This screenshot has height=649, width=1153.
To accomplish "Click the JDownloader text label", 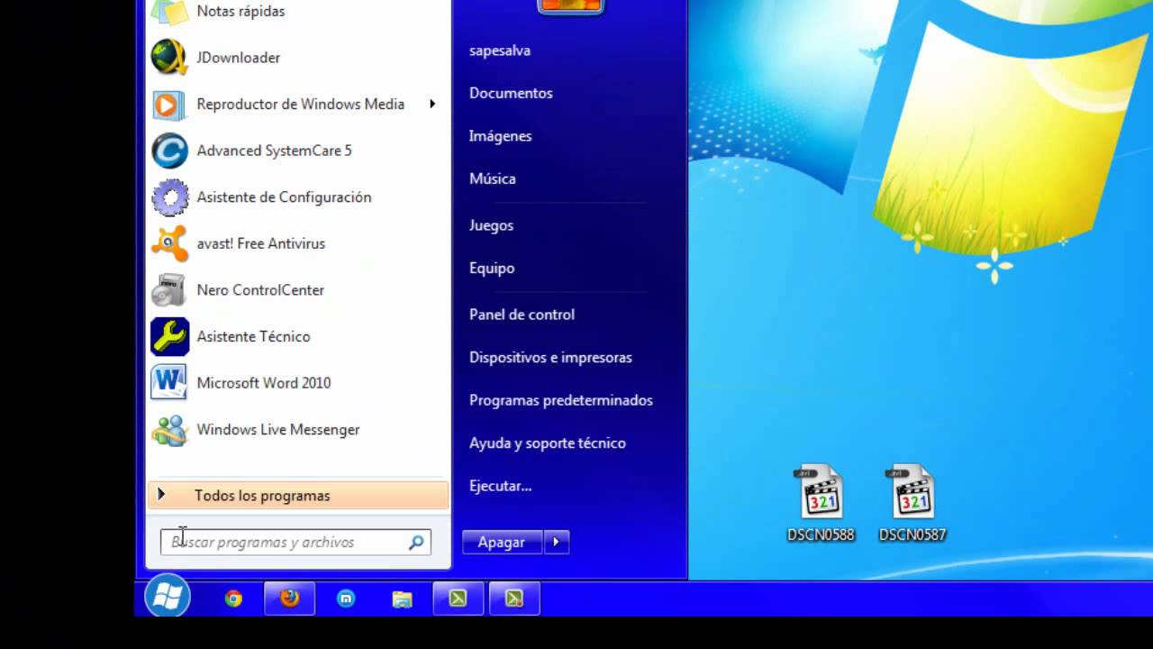I will 239,58.
